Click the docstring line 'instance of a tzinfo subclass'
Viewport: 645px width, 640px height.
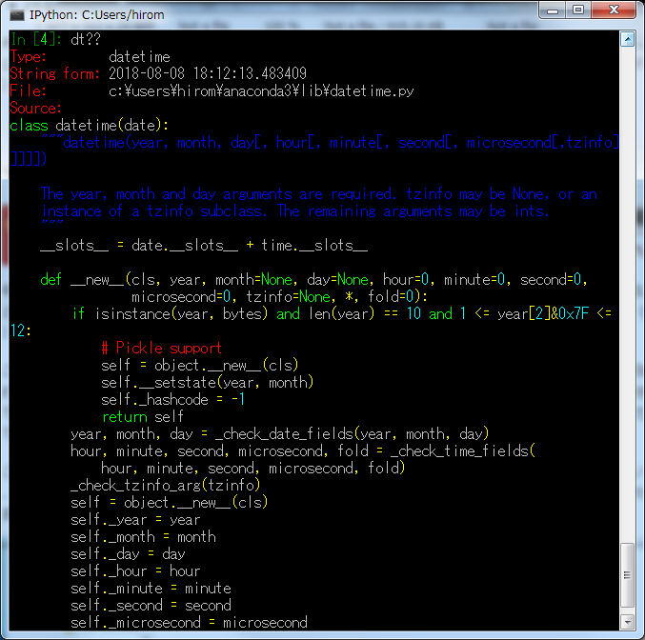click(x=295, y=211)
